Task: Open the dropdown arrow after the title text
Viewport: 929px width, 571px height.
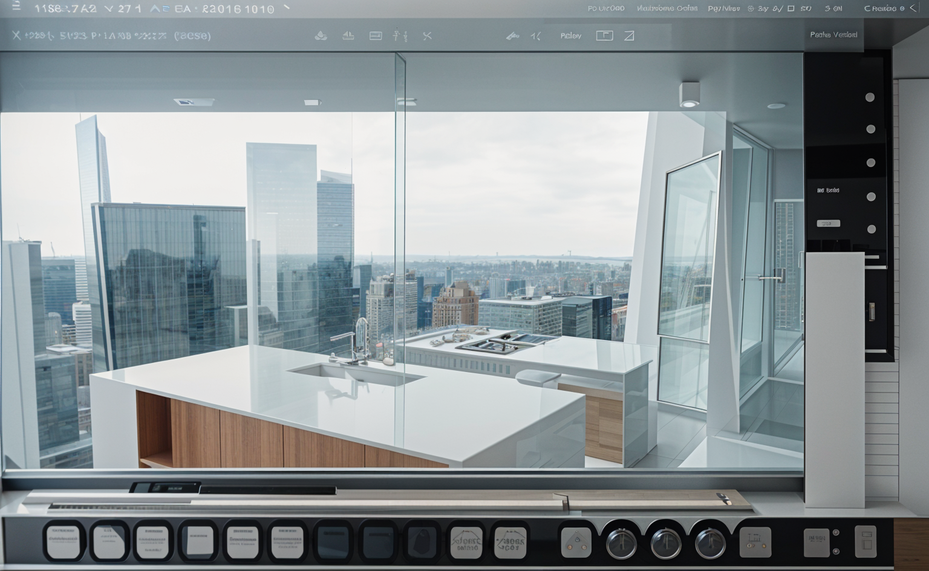Action: coord(287,8)
